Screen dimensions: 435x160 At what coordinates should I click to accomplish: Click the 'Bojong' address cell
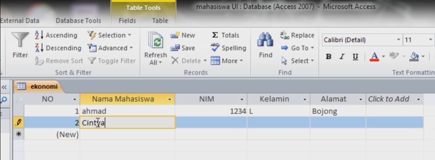click(x=338, y=111)
